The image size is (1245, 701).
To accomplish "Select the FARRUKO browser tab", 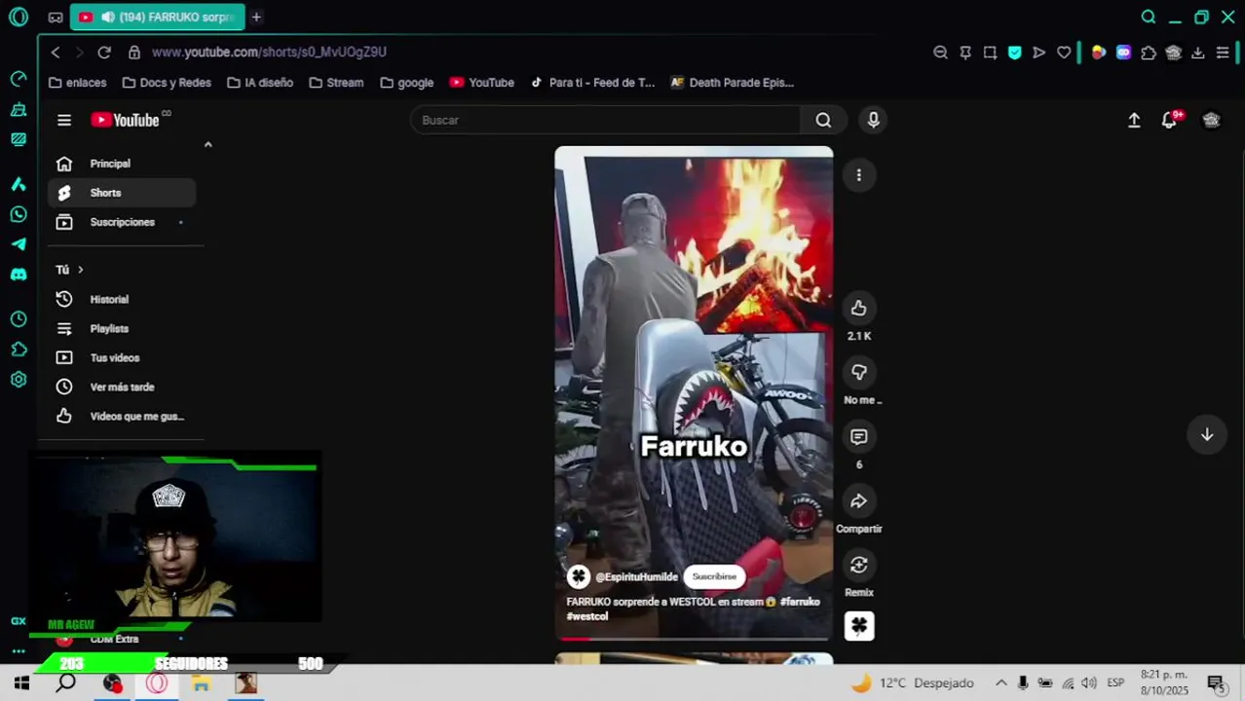I will click(158, 17).
